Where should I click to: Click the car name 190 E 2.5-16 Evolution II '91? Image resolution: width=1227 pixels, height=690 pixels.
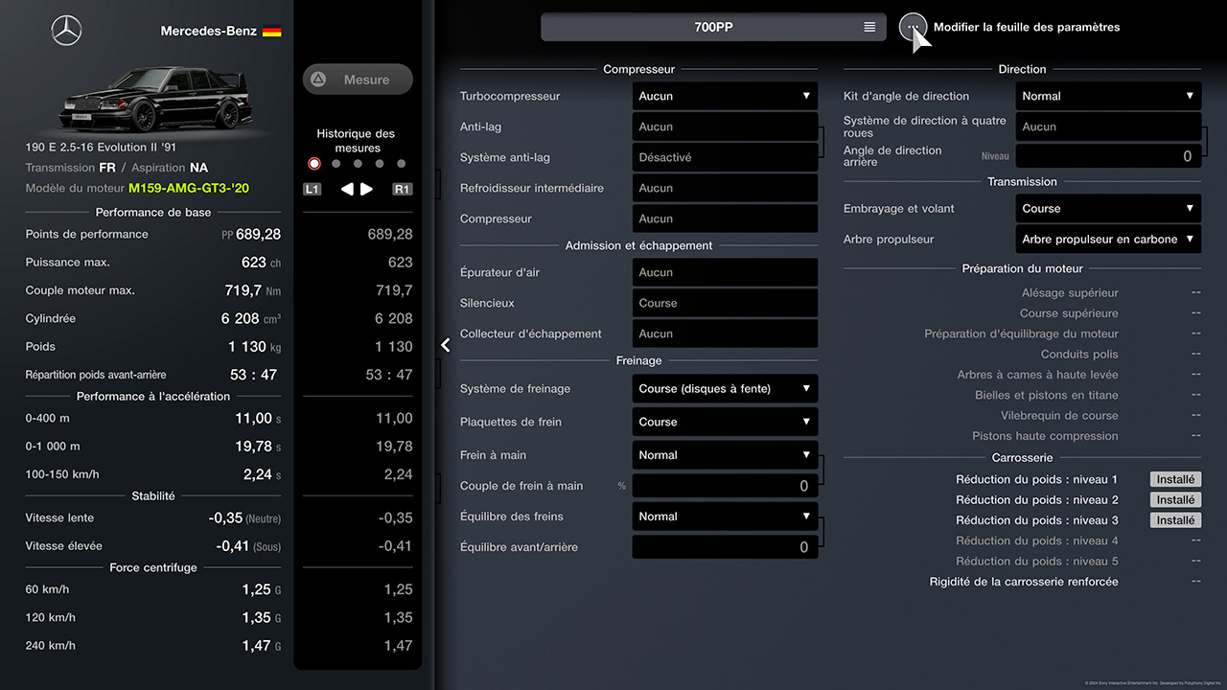pos(101,148)
